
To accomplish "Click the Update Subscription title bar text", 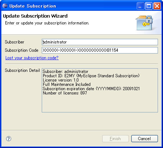I will (33, 6).
